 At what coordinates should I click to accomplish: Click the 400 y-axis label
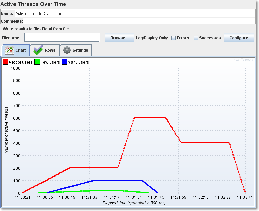pyautogui.click(x=17, y=143)
